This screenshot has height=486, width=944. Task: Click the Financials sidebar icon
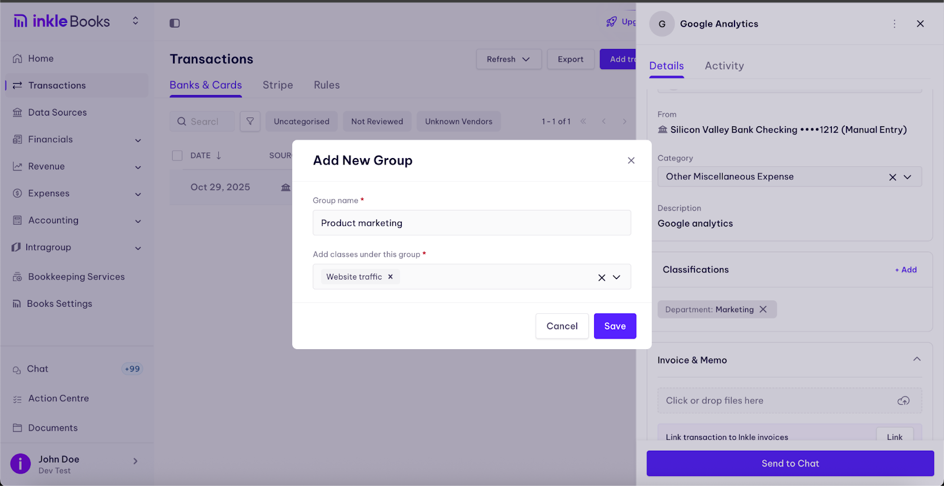(x=18, y=139)
